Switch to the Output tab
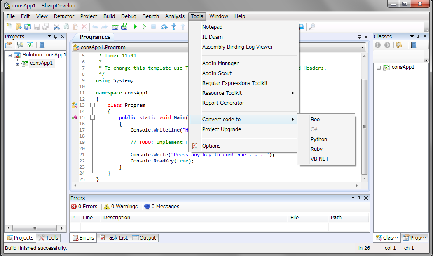The width and height of the screenshot is (433, 256). (x=144, y=237)
